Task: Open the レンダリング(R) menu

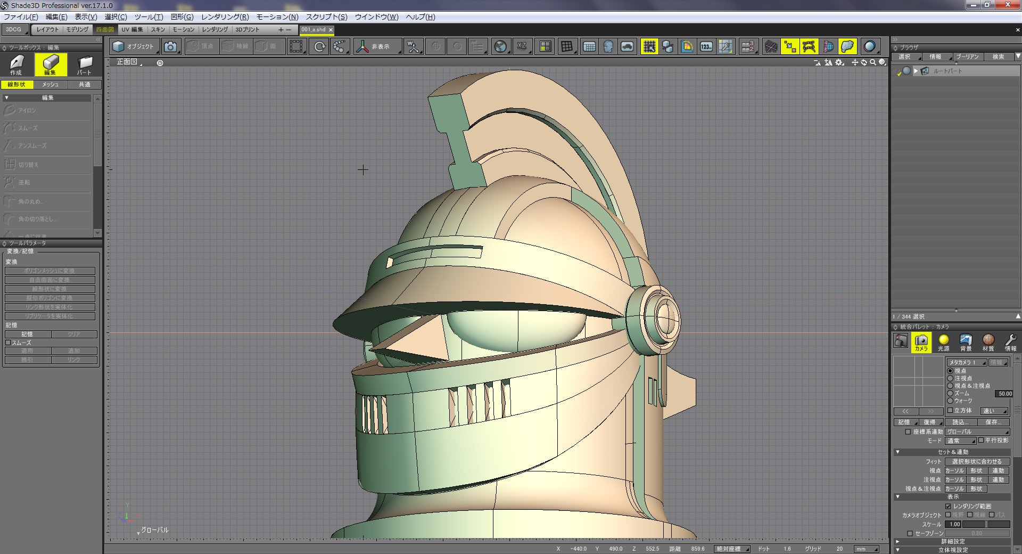Action: 225,17
